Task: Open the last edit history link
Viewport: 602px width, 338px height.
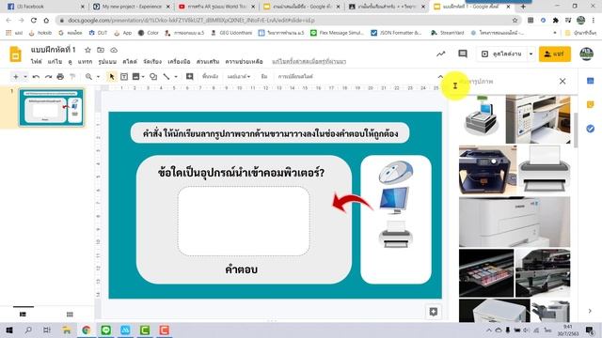Action: (309, 62)
